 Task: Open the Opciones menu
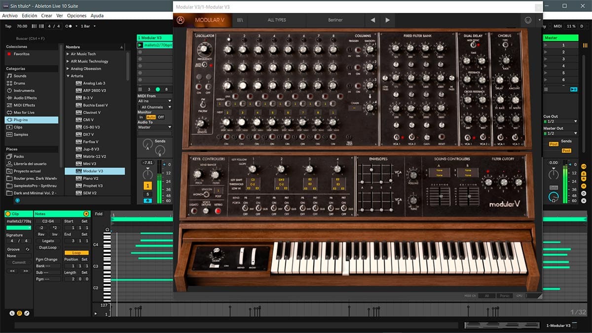pyautogui.click(x=76, y=16)
